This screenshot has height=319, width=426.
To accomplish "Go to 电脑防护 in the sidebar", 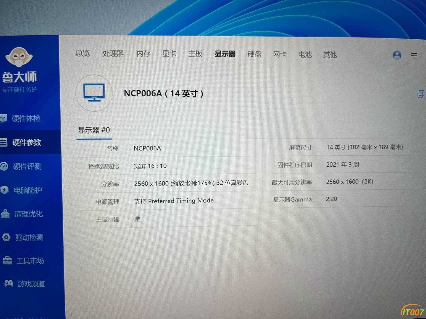I will (x=28, y=190).
